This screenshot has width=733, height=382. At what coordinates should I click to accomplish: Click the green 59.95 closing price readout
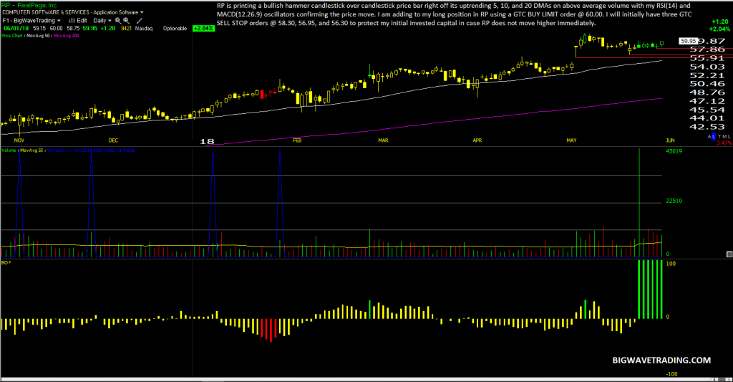click(89, 29)
